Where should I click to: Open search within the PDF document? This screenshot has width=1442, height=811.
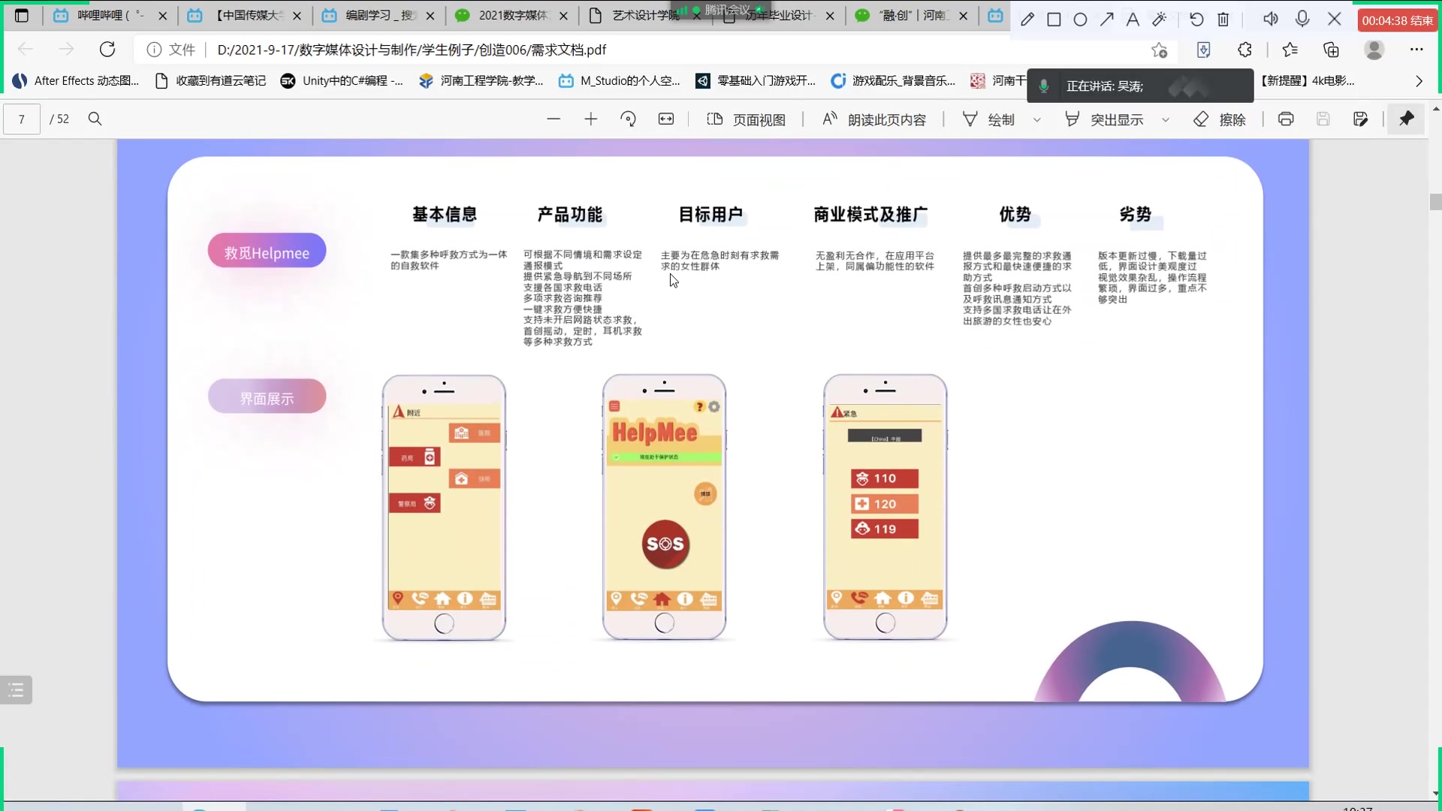[95, 119]
